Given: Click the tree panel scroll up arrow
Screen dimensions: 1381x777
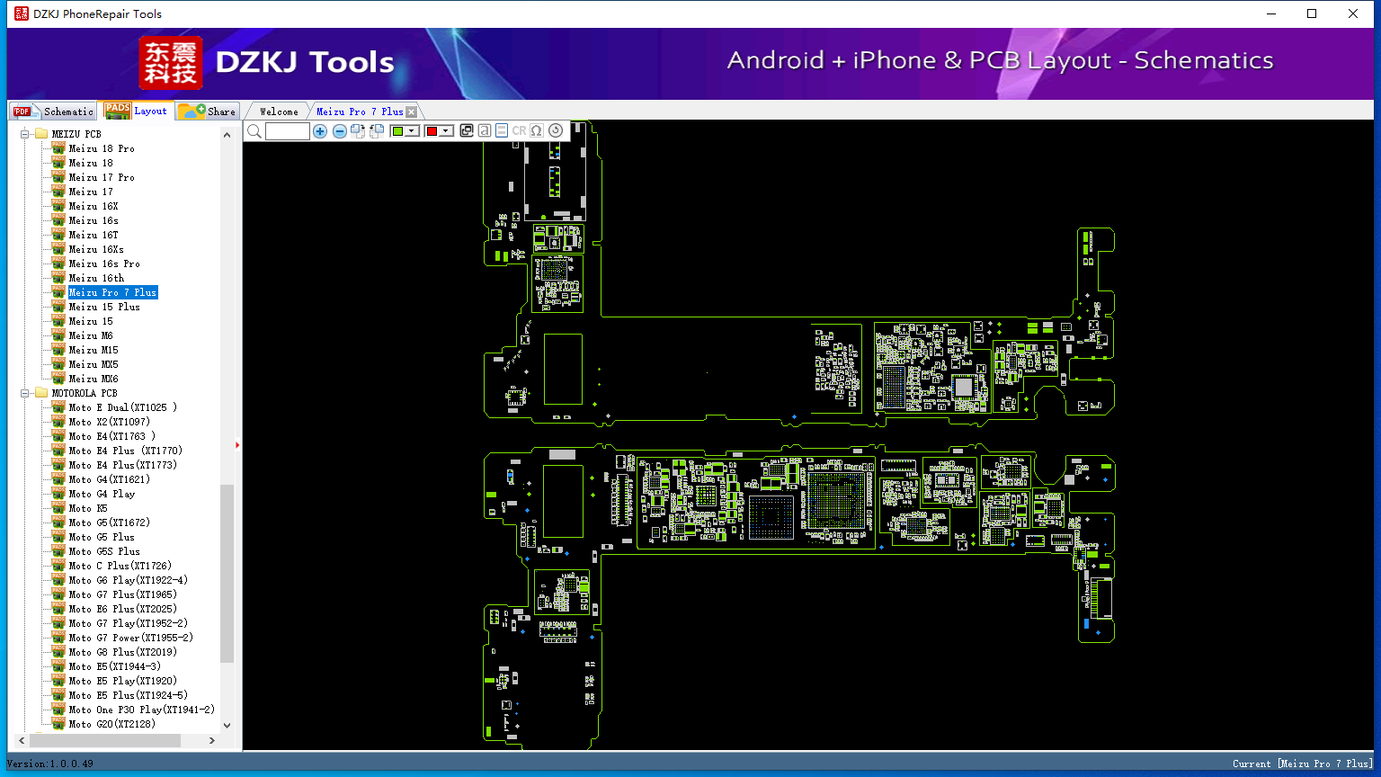Looking at the screenshot, I should pos(227,135).
